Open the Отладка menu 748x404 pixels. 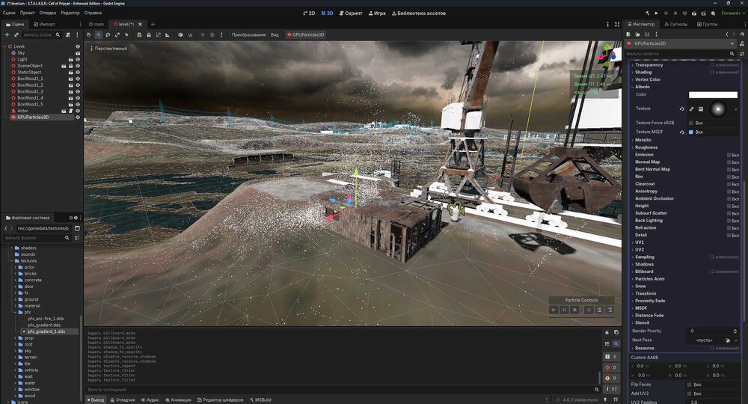click(48, 13)
